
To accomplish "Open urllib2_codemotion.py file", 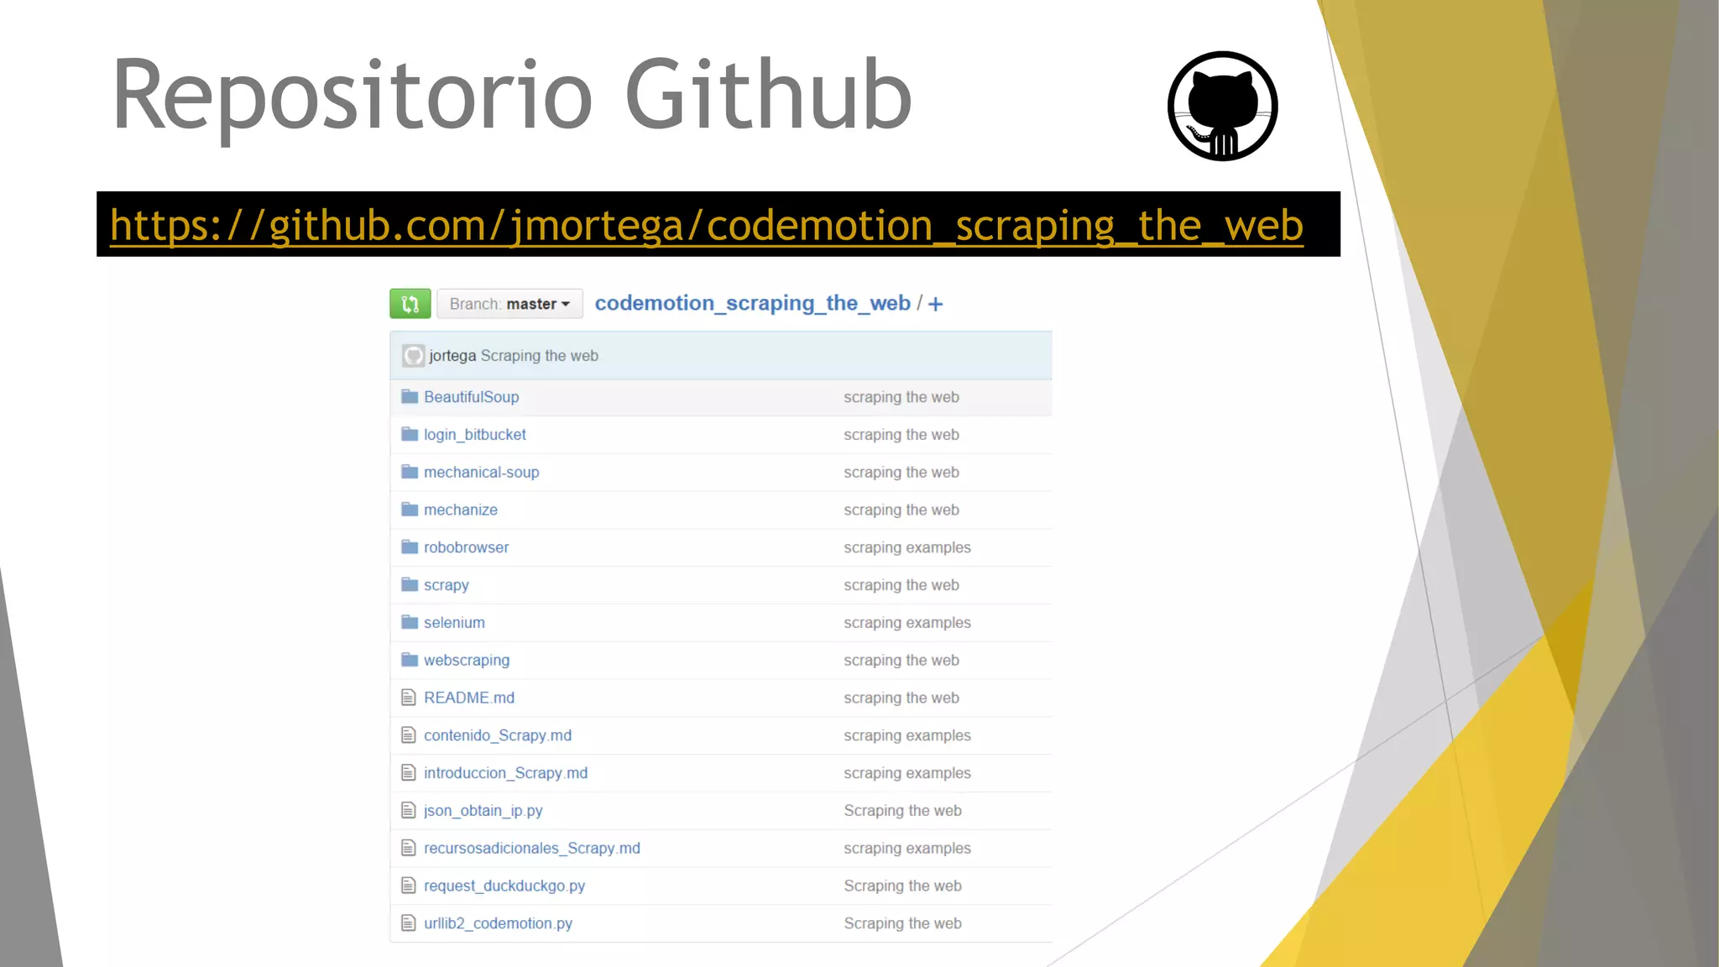I will 498,923.
